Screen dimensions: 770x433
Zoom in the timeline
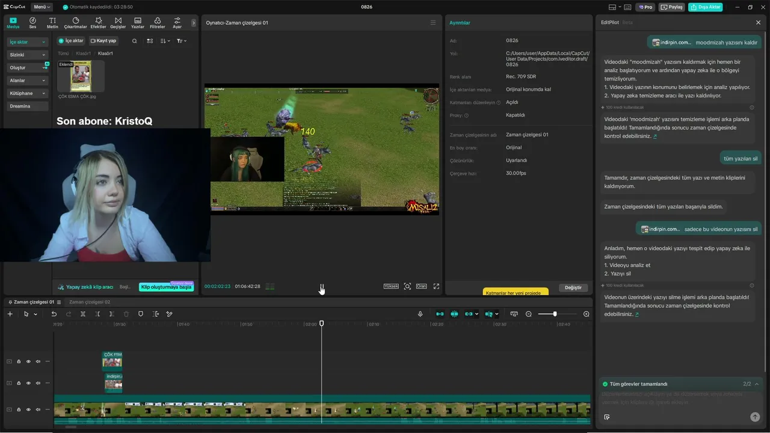pyautogui.click(x=587, y=314)
